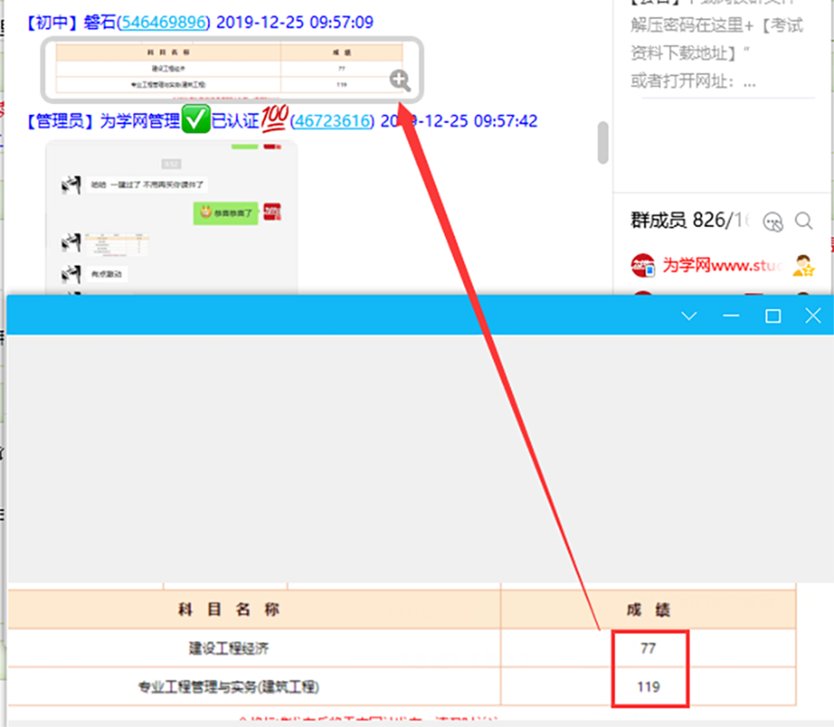Click the gold badge icon beside 为学网 member
This screenshot has width=834, height=727.
point(803,265)
